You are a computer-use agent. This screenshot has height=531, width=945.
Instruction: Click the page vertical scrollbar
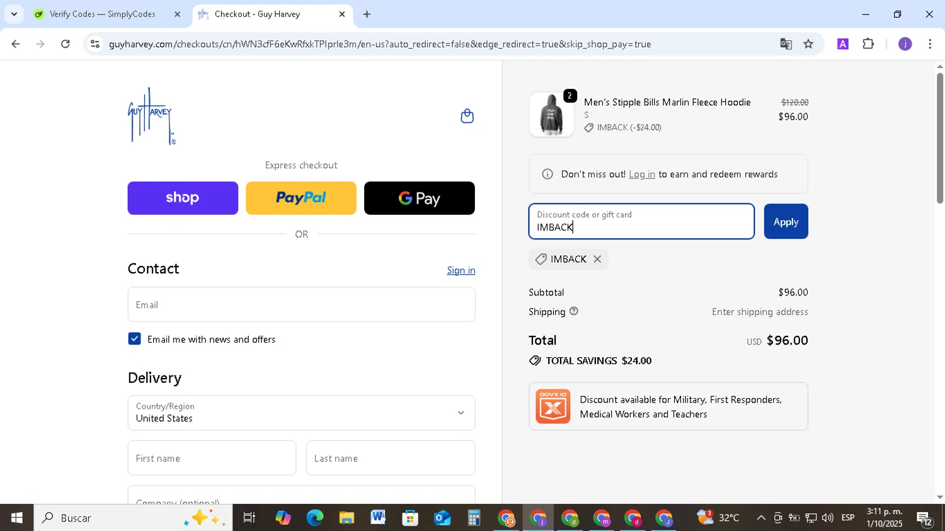pyautogui.click(x=939, y=139)
